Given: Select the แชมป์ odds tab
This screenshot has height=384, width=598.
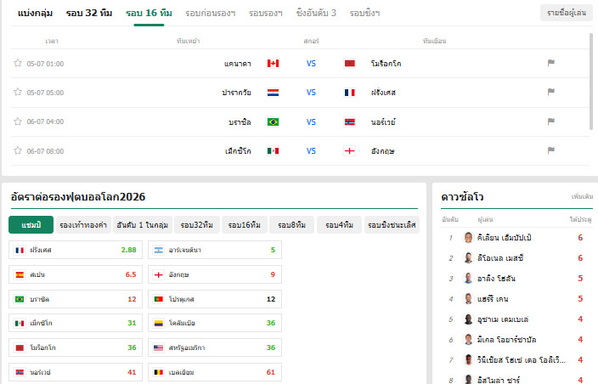Looking at the screenshot, I should [31, 225].
